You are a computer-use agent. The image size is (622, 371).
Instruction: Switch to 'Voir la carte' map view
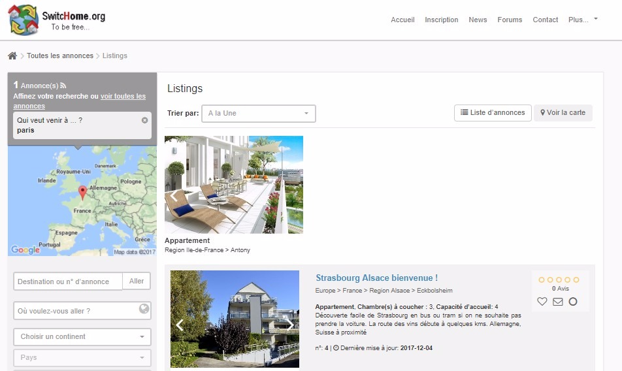563,113
